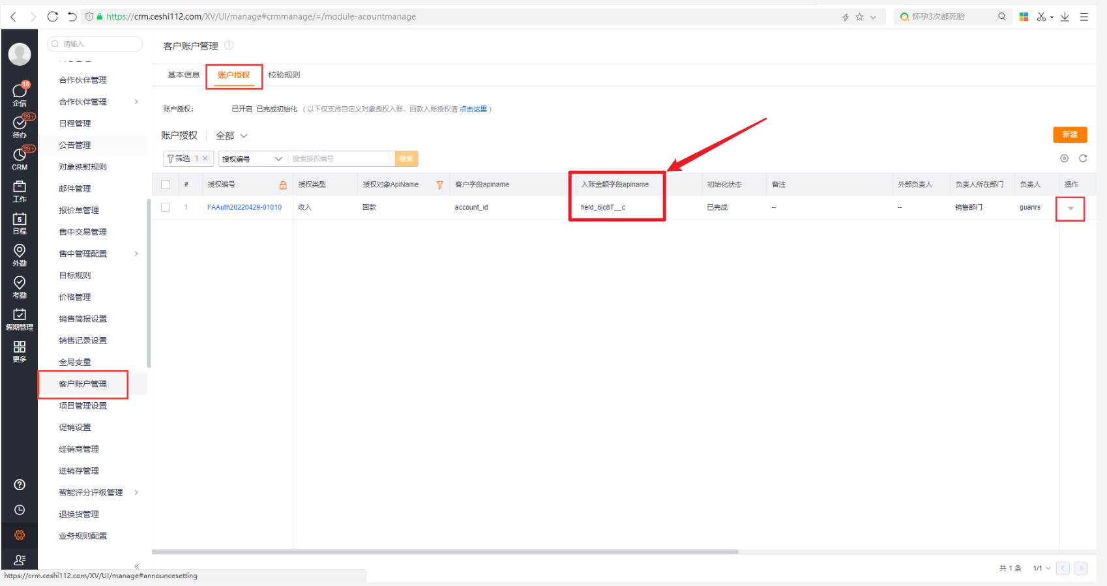Open 全局变量 in the settings menu
Image resolution: width=1107 pixels, height=586 pixels.
75,362
